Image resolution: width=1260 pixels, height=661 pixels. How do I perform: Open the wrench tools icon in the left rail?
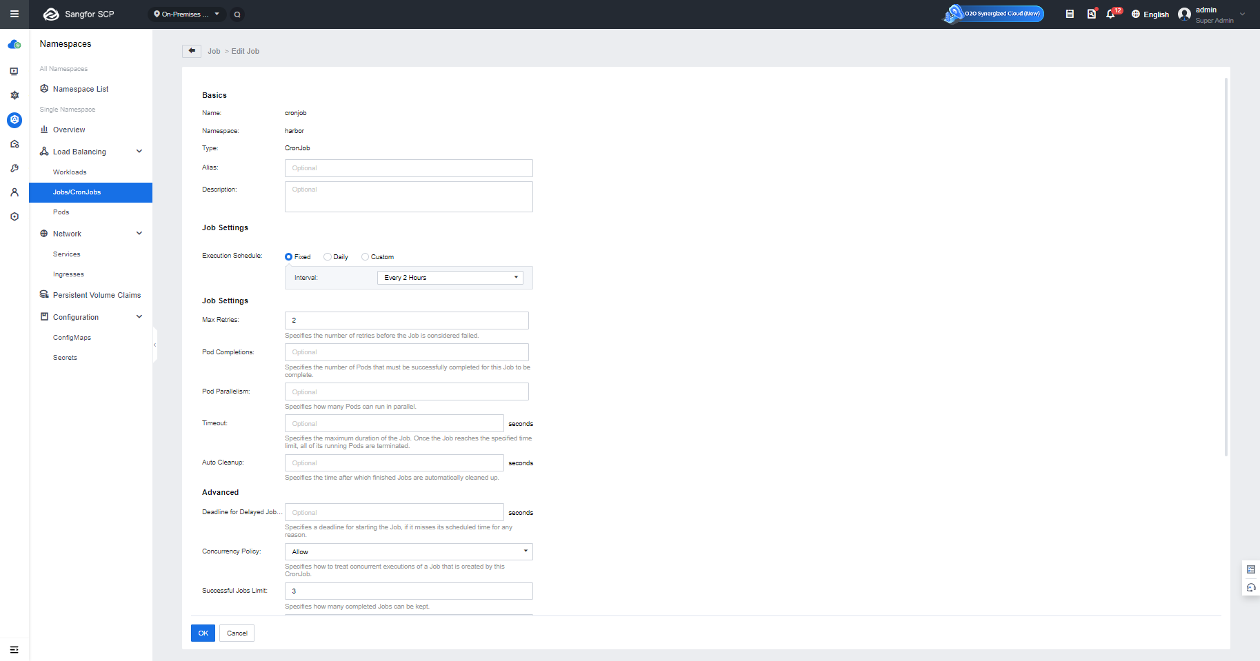(14, 168)
